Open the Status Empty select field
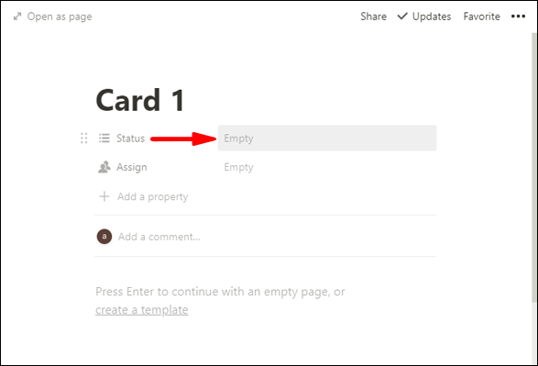 click(x=327, y=138)
